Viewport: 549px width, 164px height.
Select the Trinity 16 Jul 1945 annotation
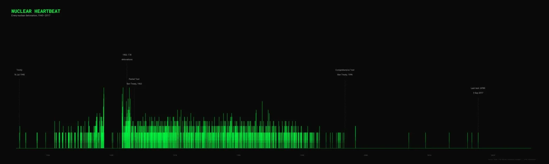coord(19,72)
